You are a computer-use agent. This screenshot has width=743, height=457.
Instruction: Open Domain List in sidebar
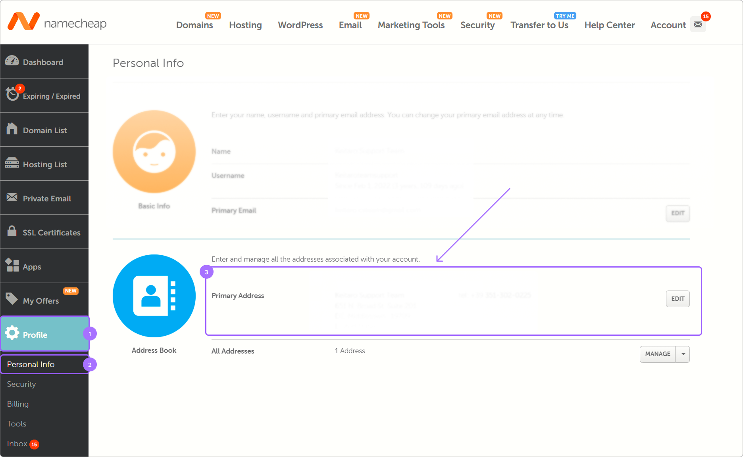point(44,130)
